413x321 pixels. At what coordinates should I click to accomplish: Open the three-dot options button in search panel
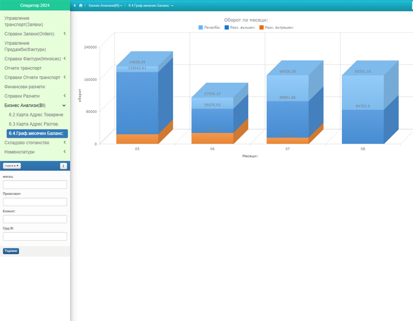[64, 166]
